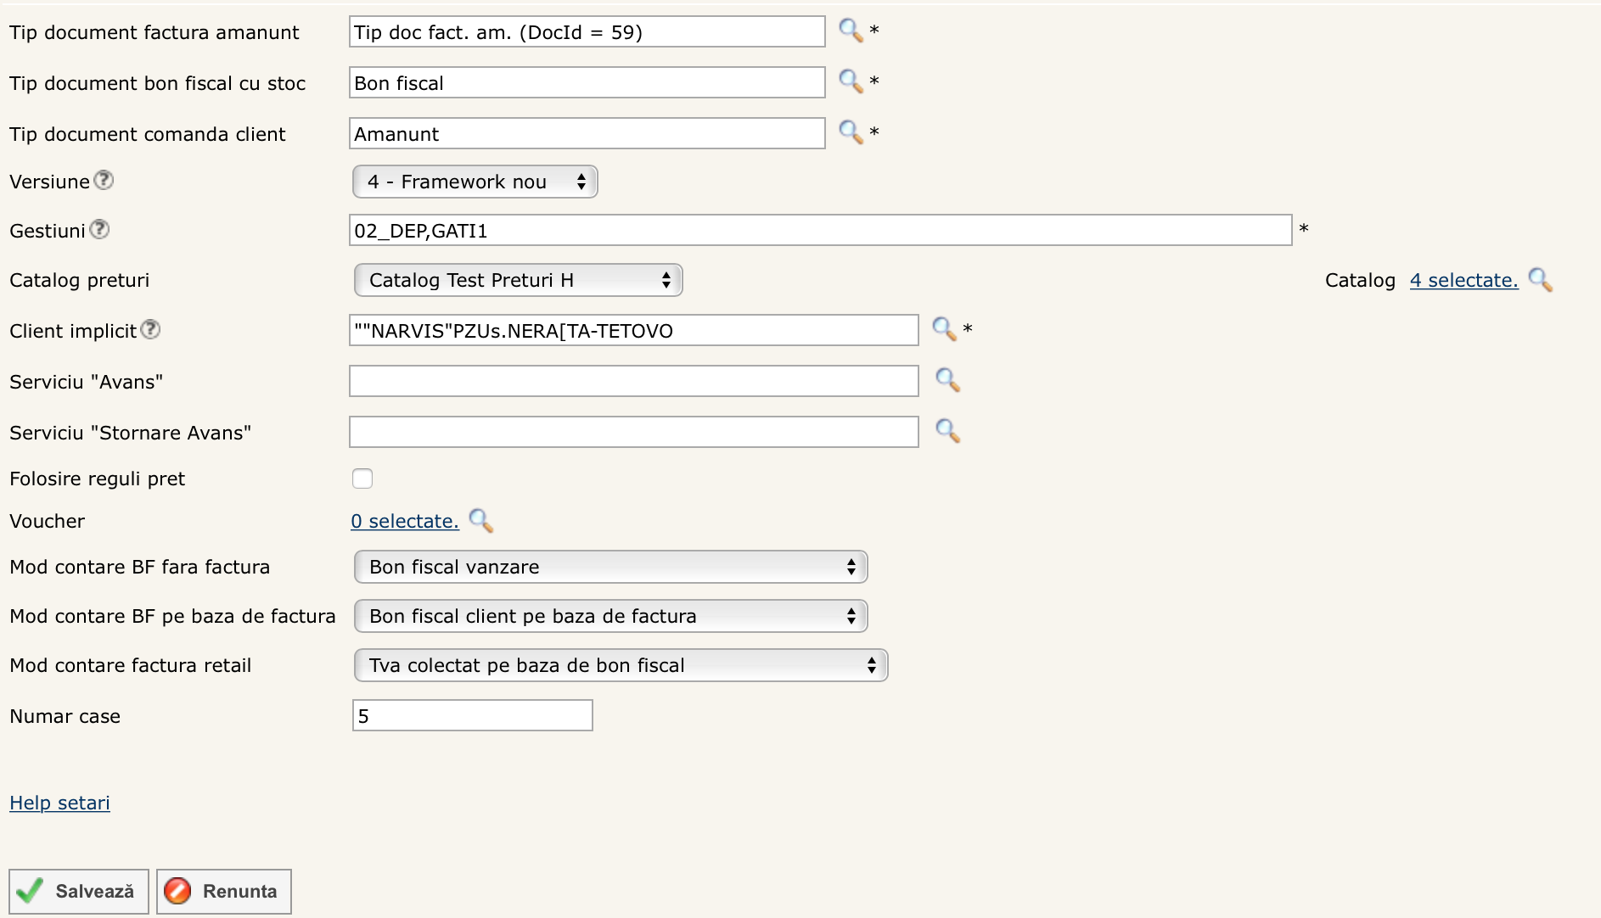Show help tooltip for Gestiuni
1601x918 pixels.
click(99, 230)
